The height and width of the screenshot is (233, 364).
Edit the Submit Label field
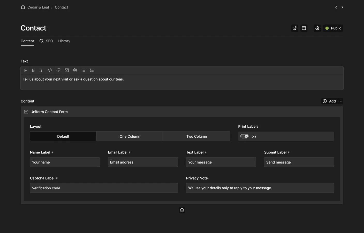click(x=299, y=162)
